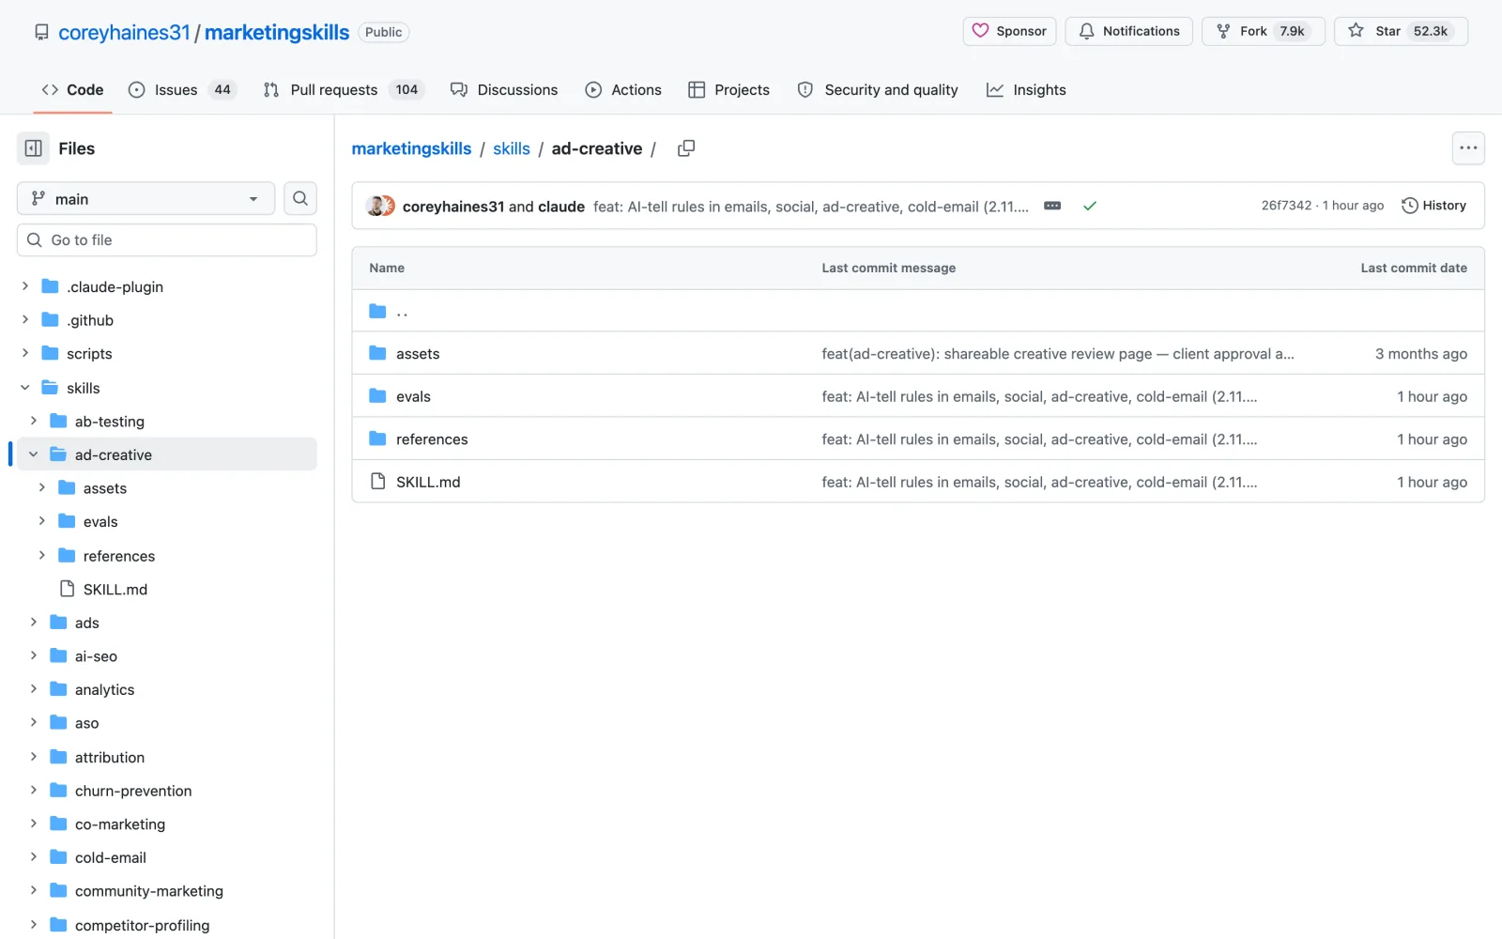1502x939 pixels.
Task: Expand the sidebar references folder chevron
Action: (x=42, y=556)
